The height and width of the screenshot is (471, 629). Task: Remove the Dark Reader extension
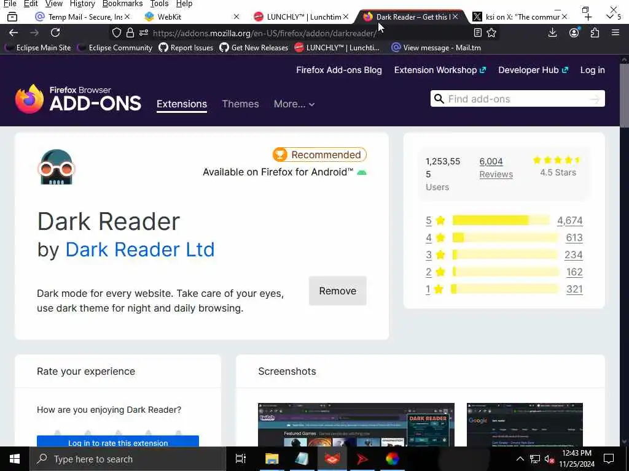coord(337,291)
